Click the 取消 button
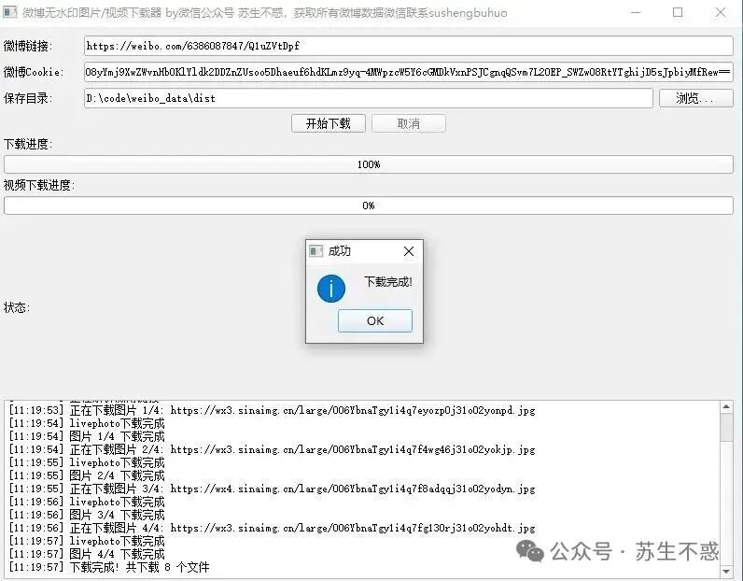The height and width of the screenshot is (581, 743). tap(409, 124)
